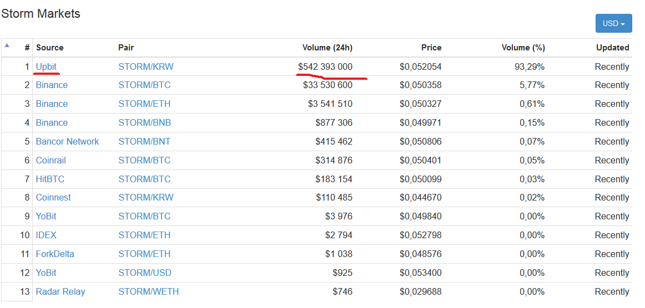Click the sort arrow icon in header
This screenshot has height=308, width=645.
pos(7,45)
